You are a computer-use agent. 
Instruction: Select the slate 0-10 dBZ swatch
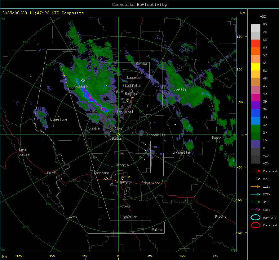pos(255,144)
